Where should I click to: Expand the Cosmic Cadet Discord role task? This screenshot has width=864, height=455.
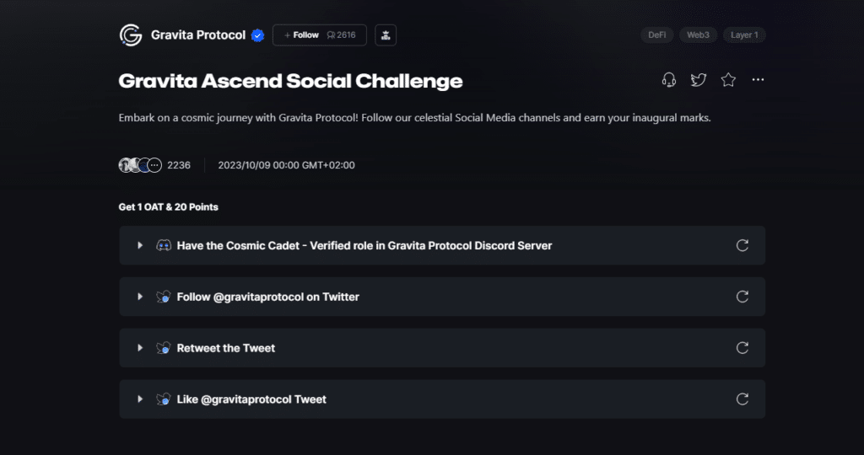pyautogui.click(x=140, y=245)
